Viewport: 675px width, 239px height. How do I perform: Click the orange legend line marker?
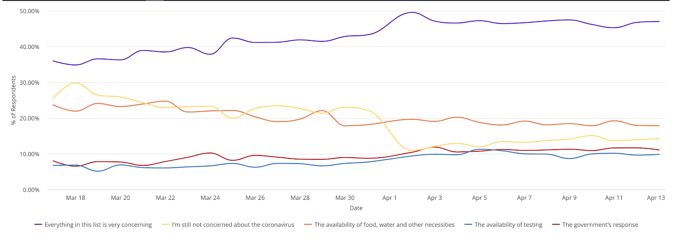308,225
